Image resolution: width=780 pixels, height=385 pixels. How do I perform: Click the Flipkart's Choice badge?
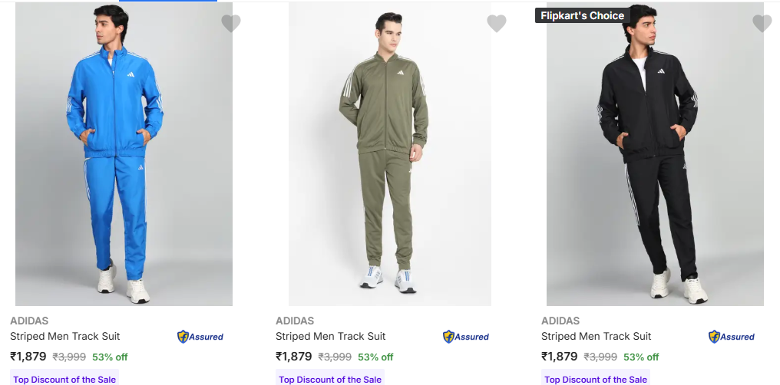(582, 15)
